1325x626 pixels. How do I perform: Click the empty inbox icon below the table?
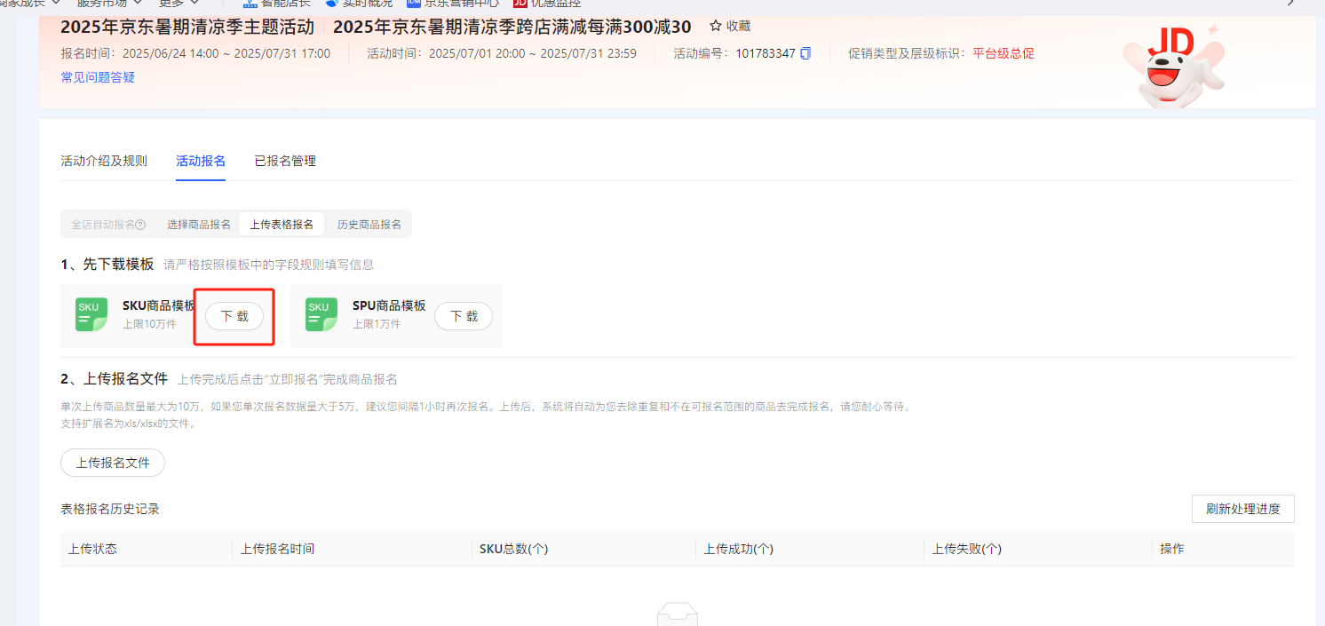[x=677, y=615]
